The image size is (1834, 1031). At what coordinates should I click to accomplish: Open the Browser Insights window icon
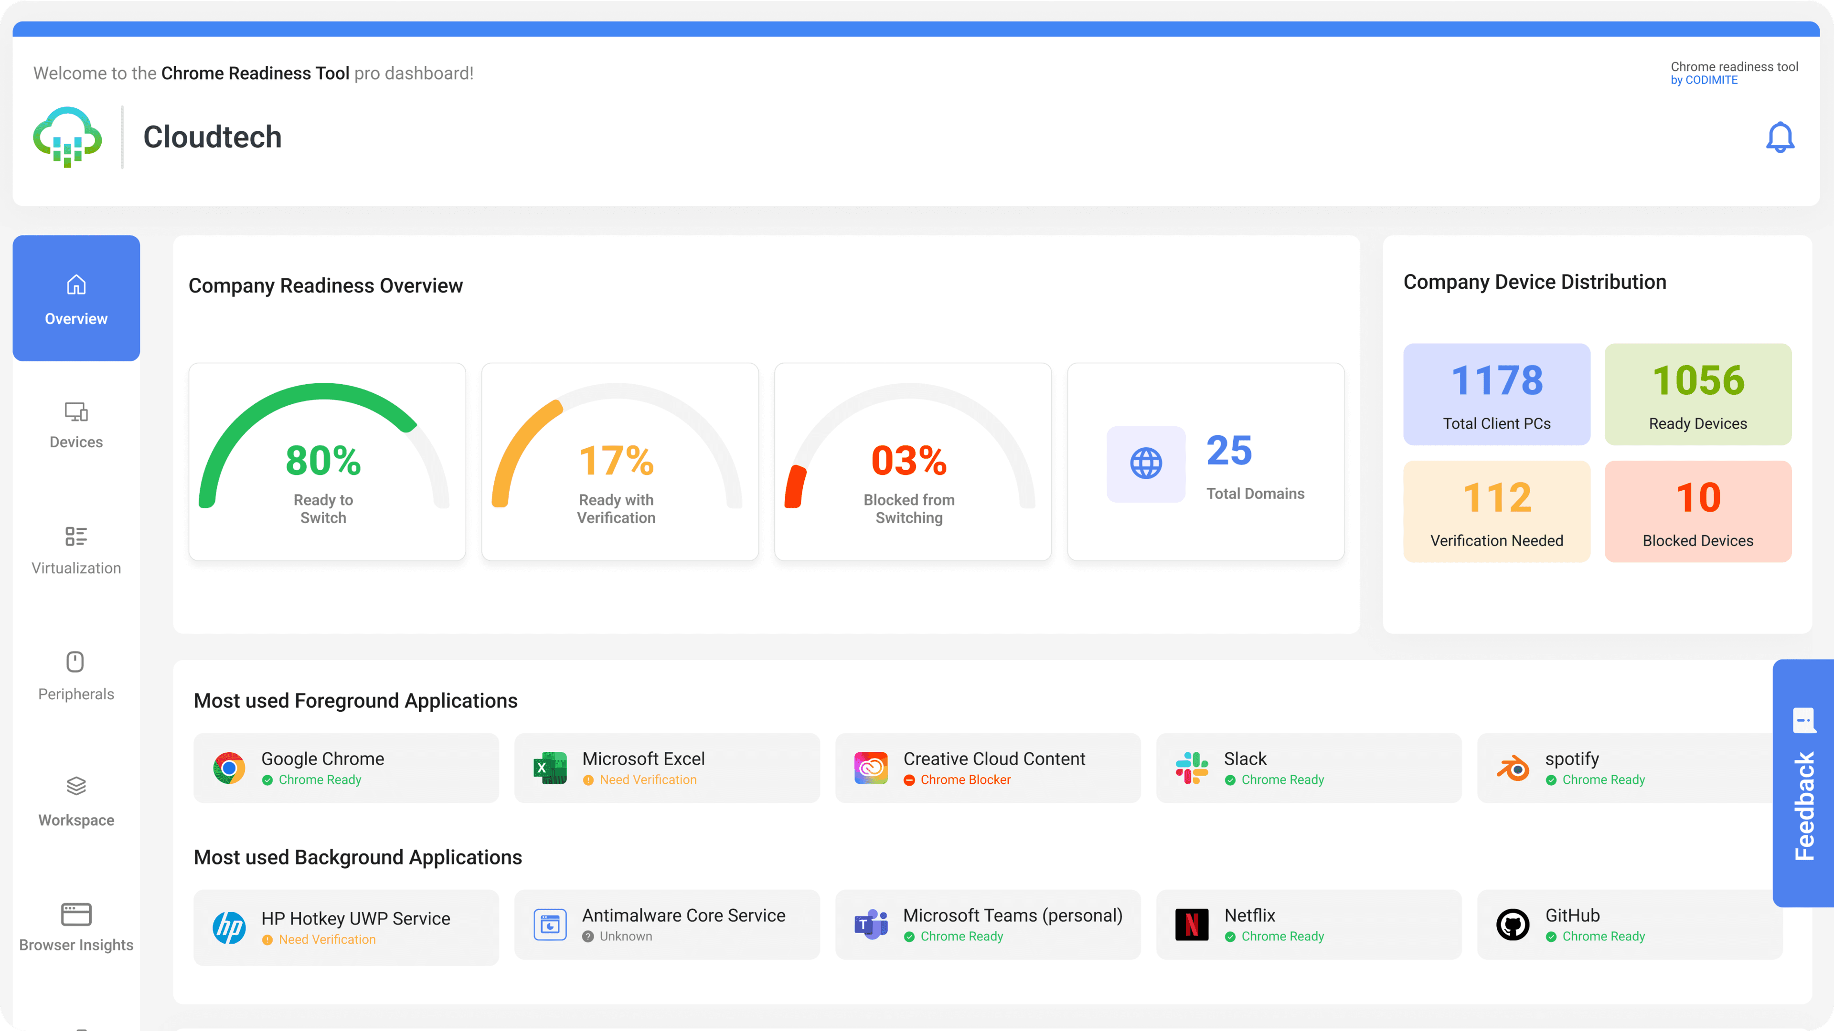[76, 915]
